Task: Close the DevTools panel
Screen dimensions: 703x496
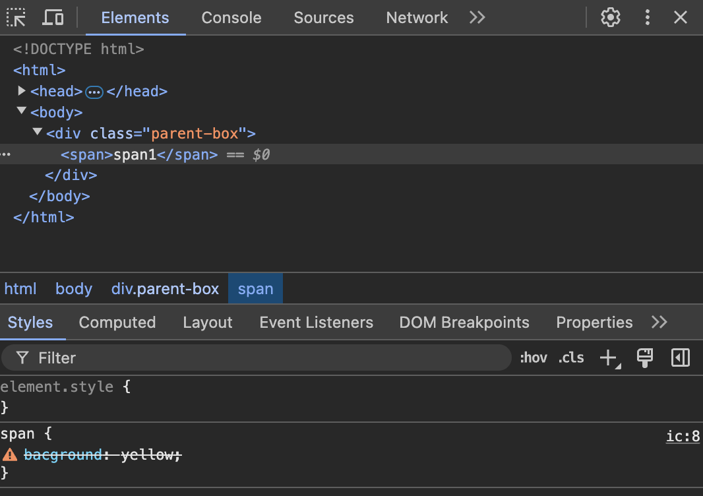Action: point(680,18)
